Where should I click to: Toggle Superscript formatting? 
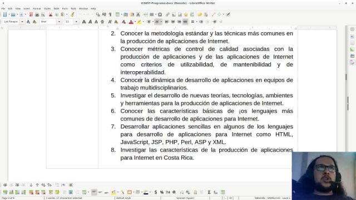(x=110, y=22)
